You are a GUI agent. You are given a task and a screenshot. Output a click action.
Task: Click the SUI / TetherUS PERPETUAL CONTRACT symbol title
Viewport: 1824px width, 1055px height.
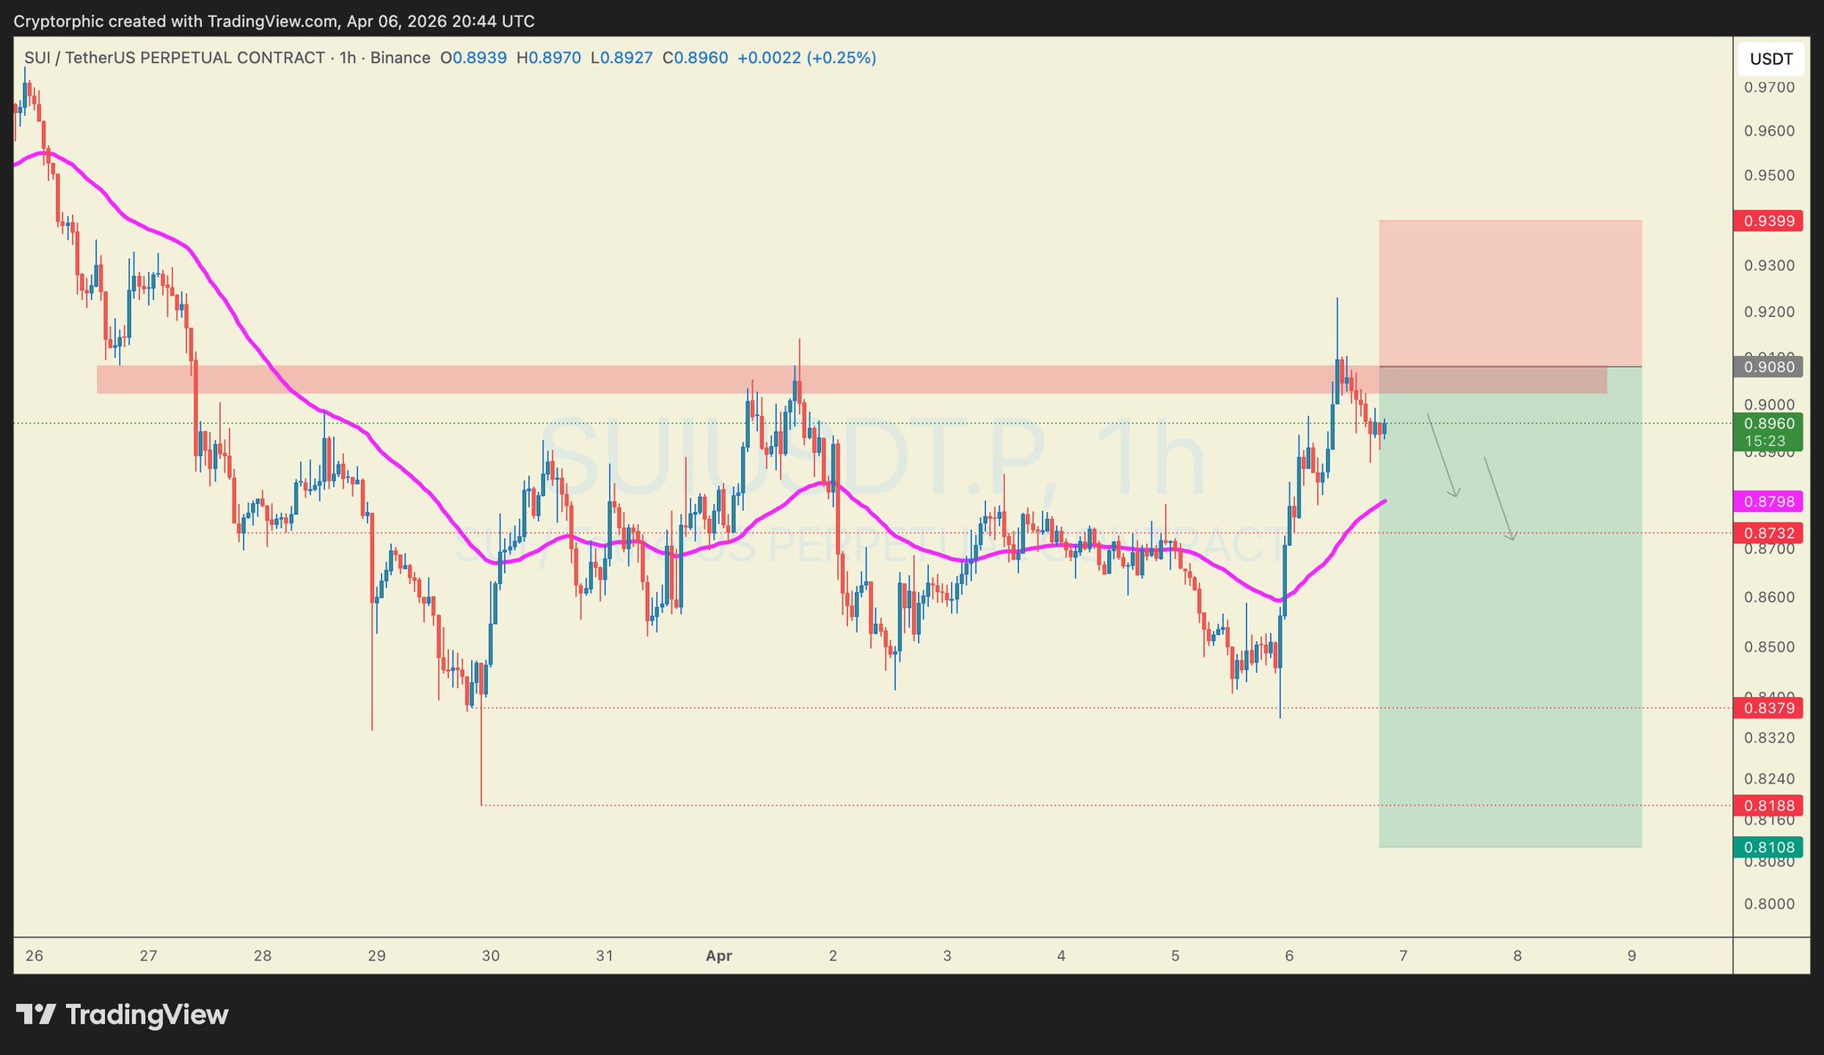point(175,58)
